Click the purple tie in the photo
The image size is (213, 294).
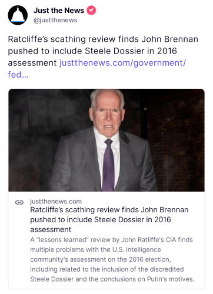(108, 165)
